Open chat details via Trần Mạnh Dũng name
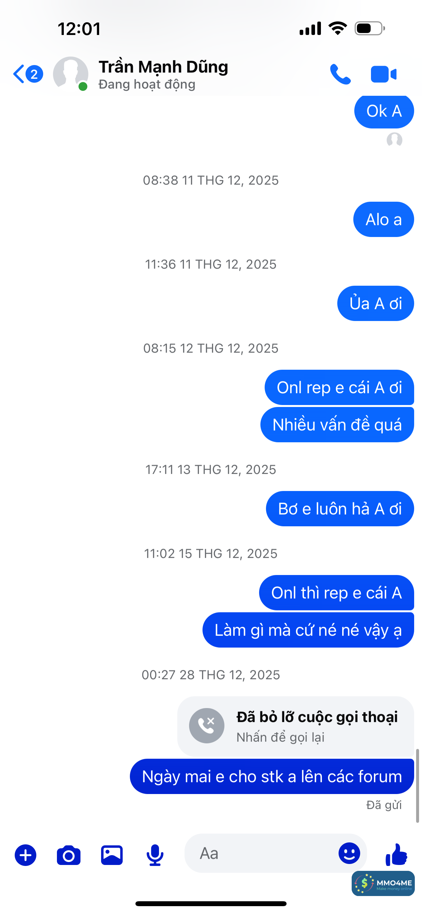422x914 pixels. (163, 67)
